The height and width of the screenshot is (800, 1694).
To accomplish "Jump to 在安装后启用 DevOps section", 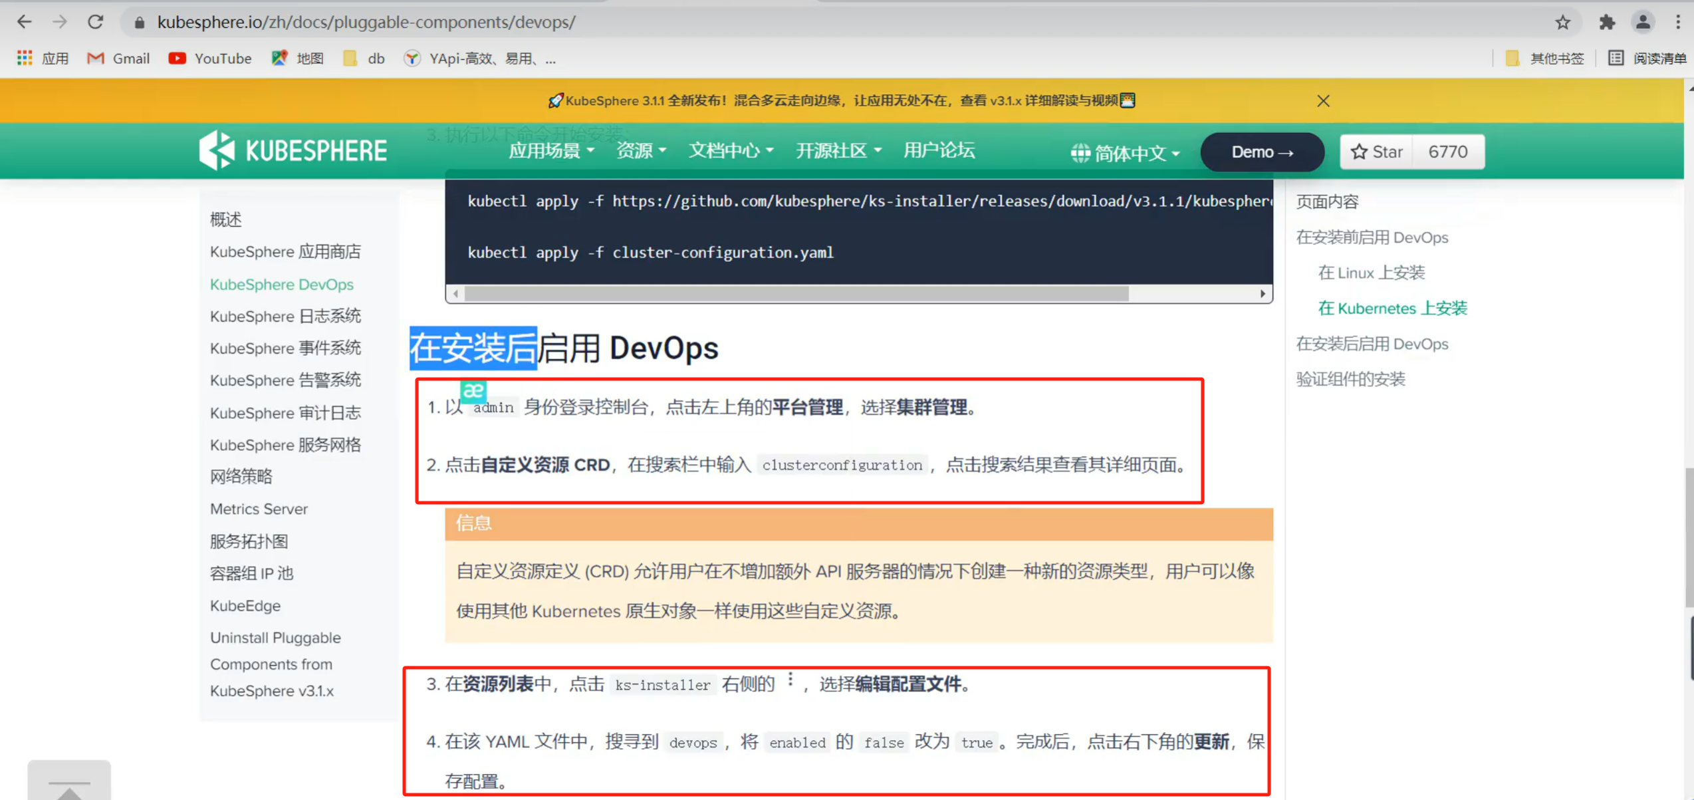I will pyautogui.click(x=1372, y=344).
